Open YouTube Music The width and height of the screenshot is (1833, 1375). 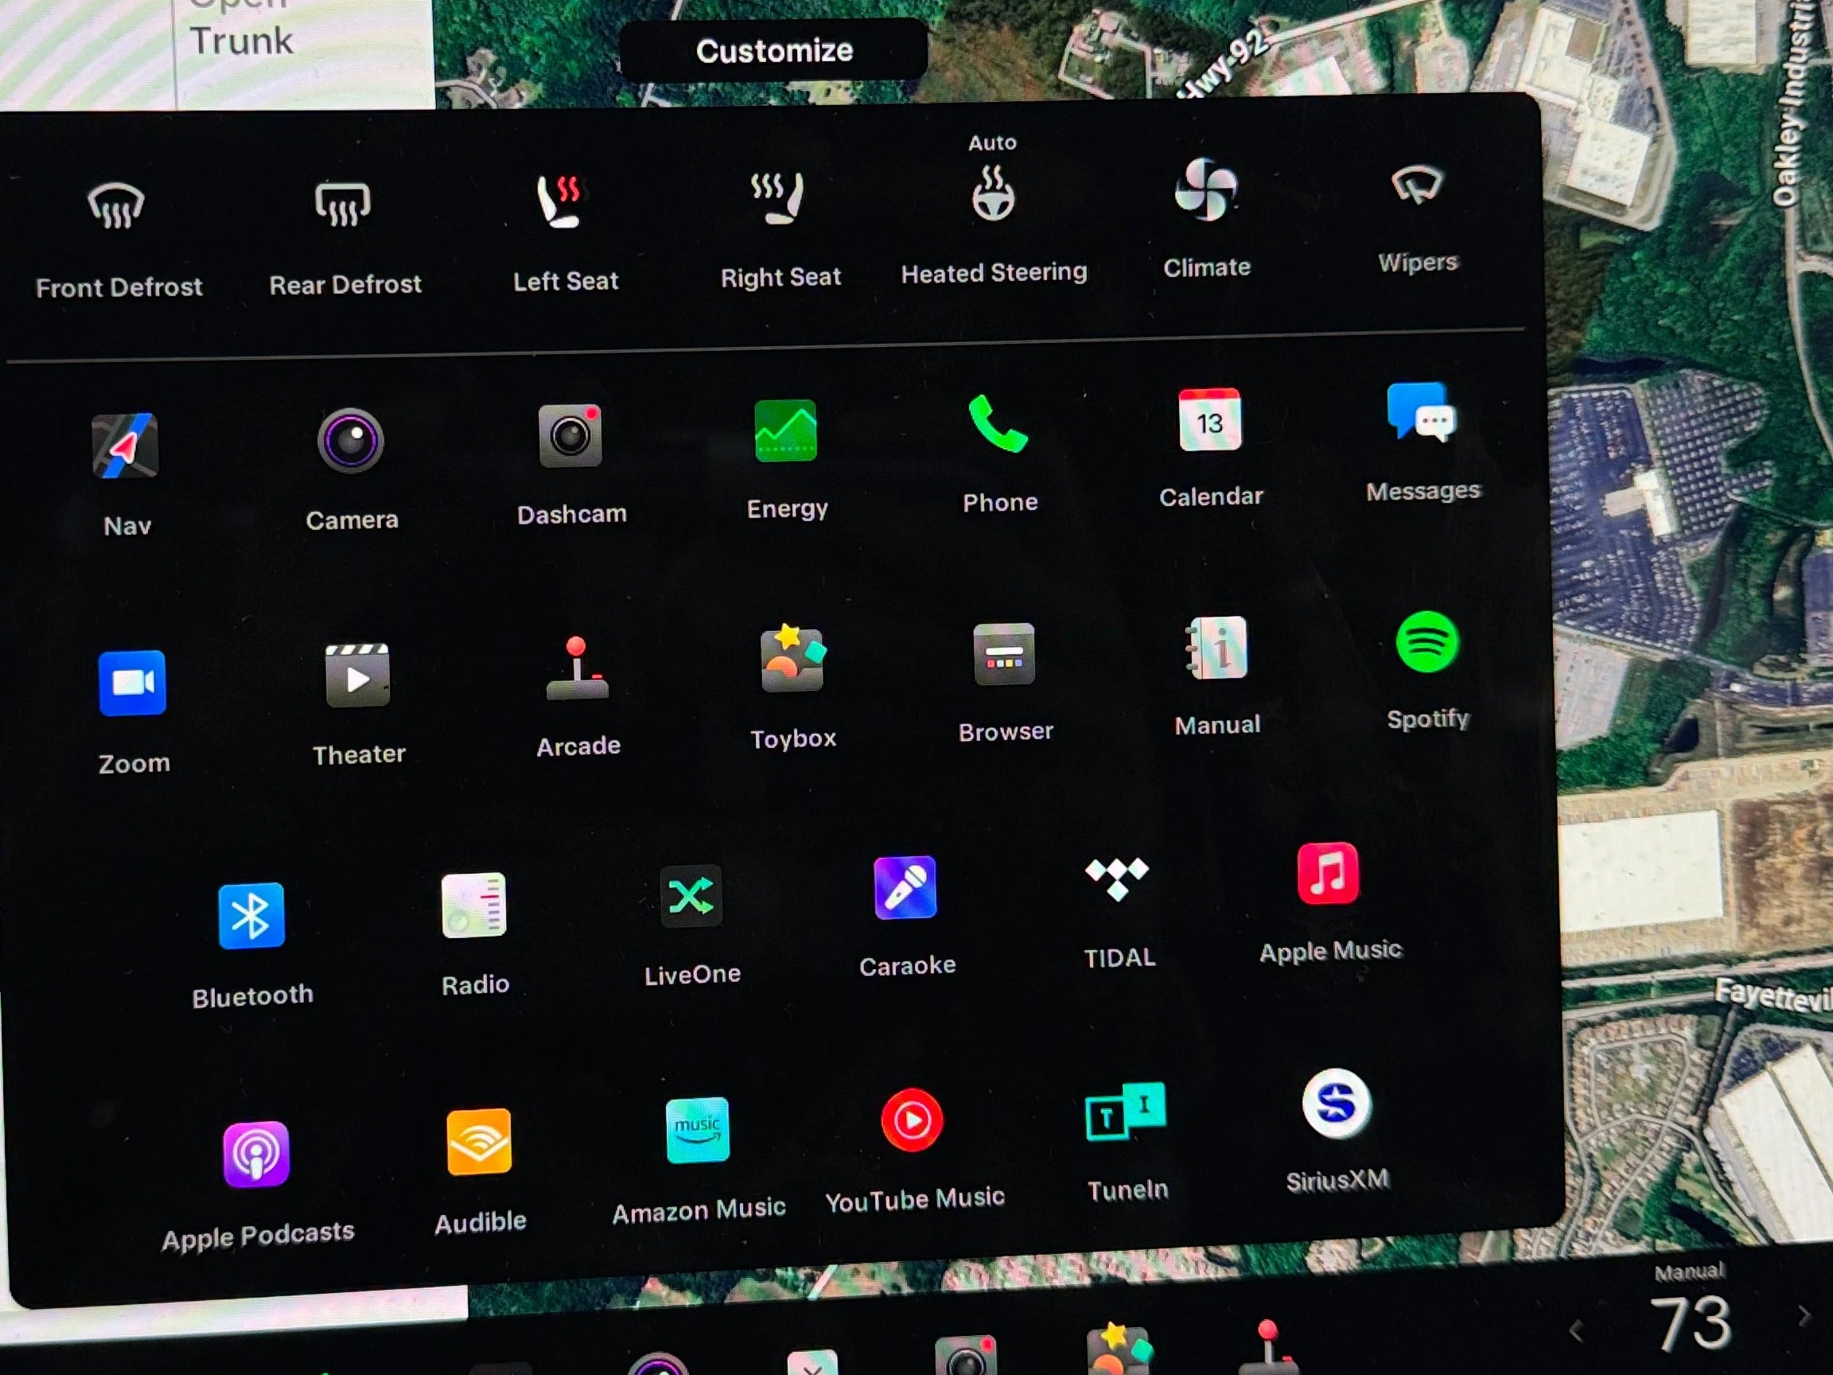pos(912,1120)
